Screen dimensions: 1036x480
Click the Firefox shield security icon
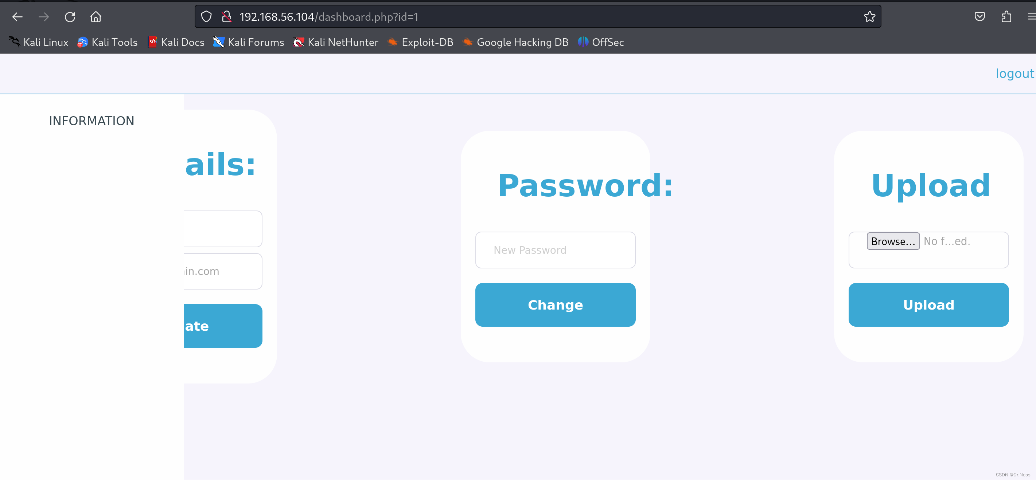(x=207, y=16)
